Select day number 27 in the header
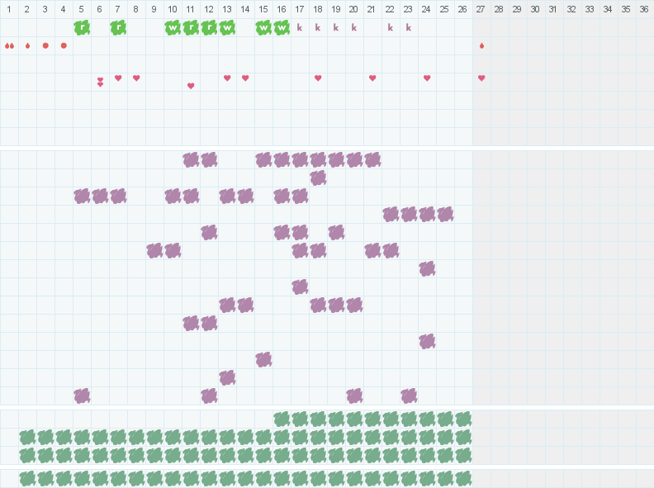The image size is (654, 488). tap(481, 9)
